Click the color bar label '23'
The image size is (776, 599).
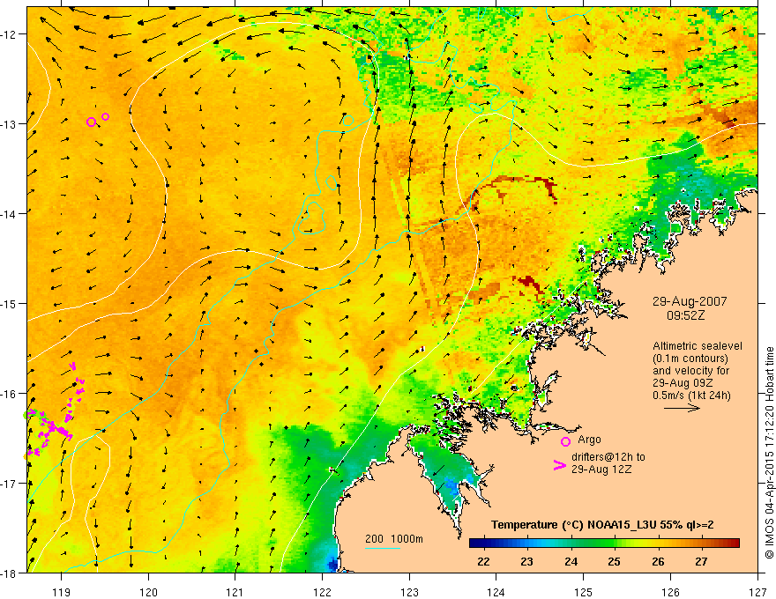(527, 561)
